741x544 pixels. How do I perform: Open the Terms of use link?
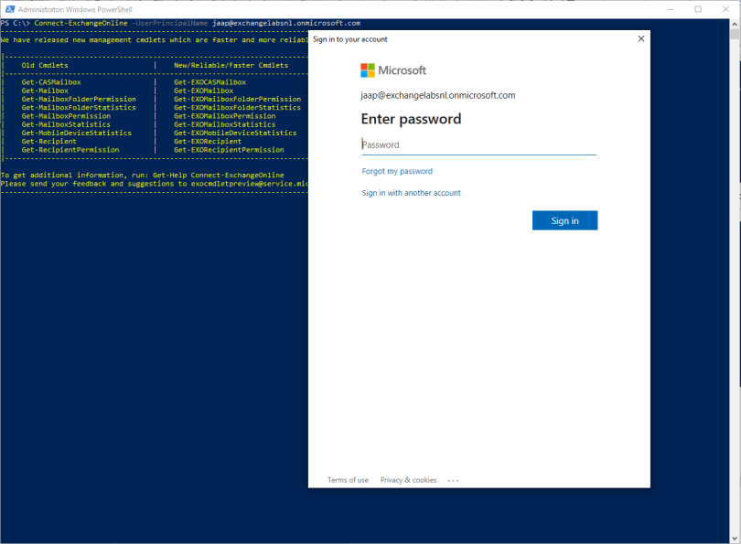point(348,480)
